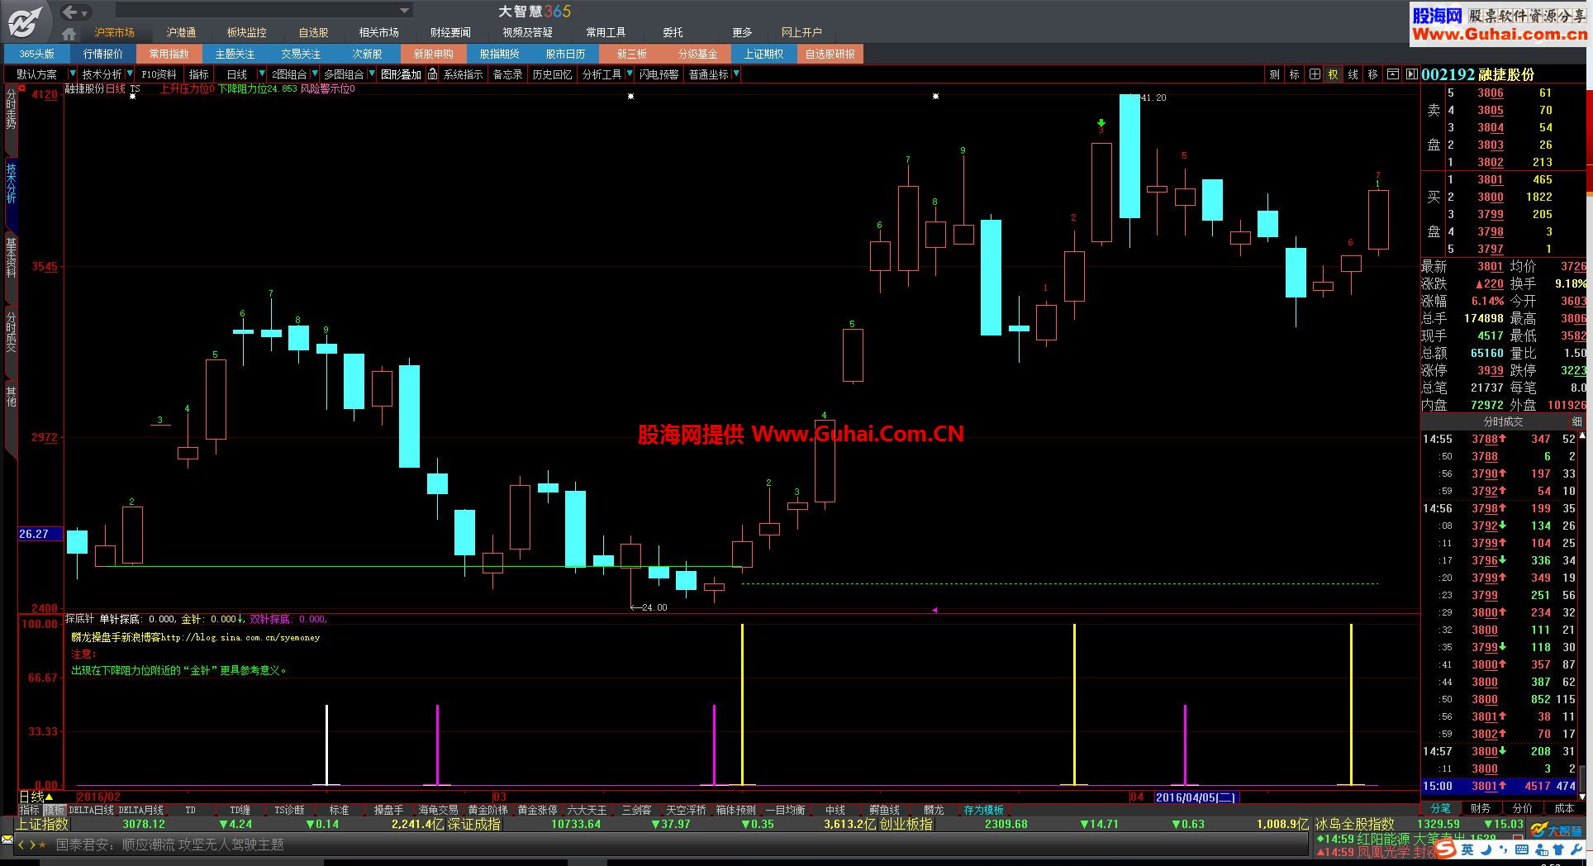Select the 线 line drawing tool
This screenshot has width=1593, height=866.
pos(1353,74)
